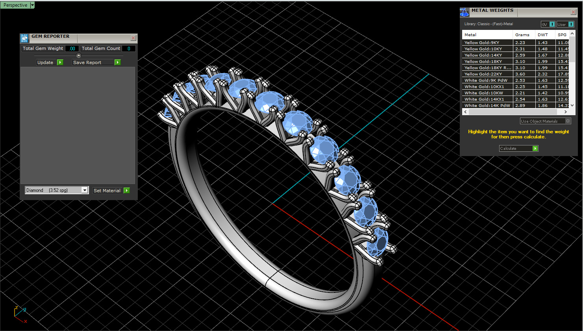Click the Calculate button

coord(518,149)
